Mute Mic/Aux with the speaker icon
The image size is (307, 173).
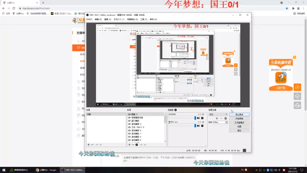pos(198,126)
